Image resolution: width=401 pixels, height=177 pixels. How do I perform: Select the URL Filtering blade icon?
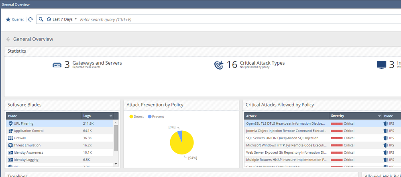[x=10, y=123]
